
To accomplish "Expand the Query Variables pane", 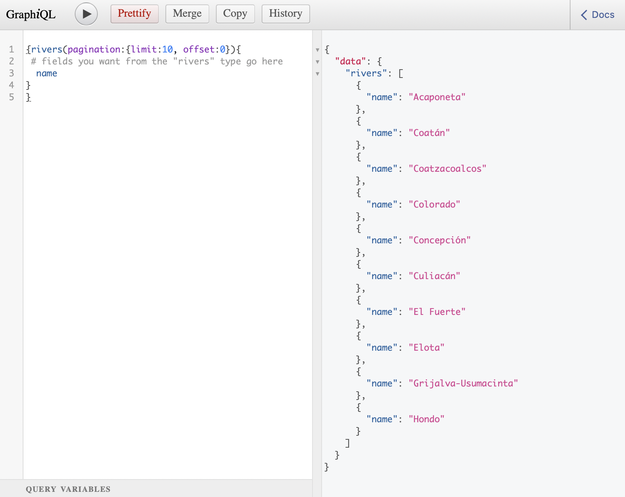I will pyautogui.click(x=68, y=489).
